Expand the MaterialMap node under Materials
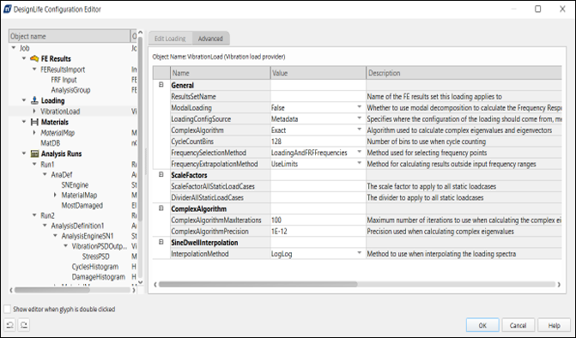The image size is (576, 338). pyautogui.click(x=34, y=133)
